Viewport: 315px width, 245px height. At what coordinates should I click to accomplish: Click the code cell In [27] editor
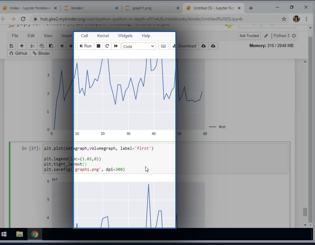click(165, 159)
